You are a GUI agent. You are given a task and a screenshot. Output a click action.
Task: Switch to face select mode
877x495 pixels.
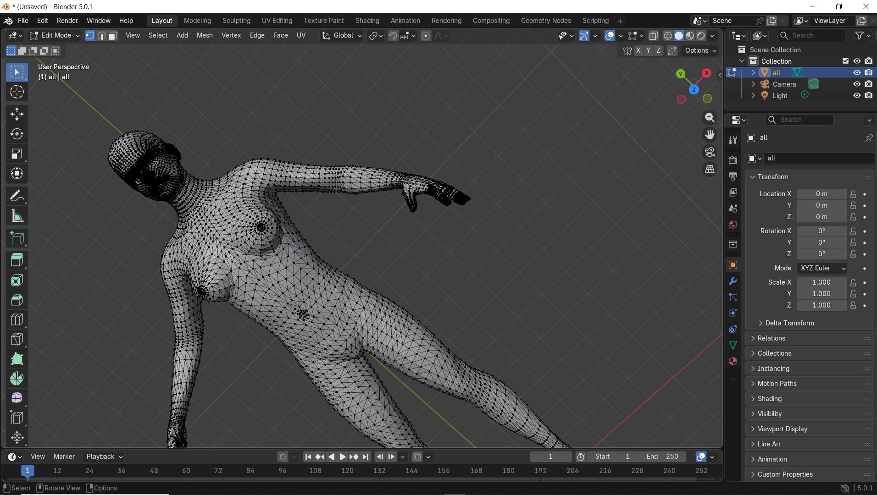tap(113, 36)
